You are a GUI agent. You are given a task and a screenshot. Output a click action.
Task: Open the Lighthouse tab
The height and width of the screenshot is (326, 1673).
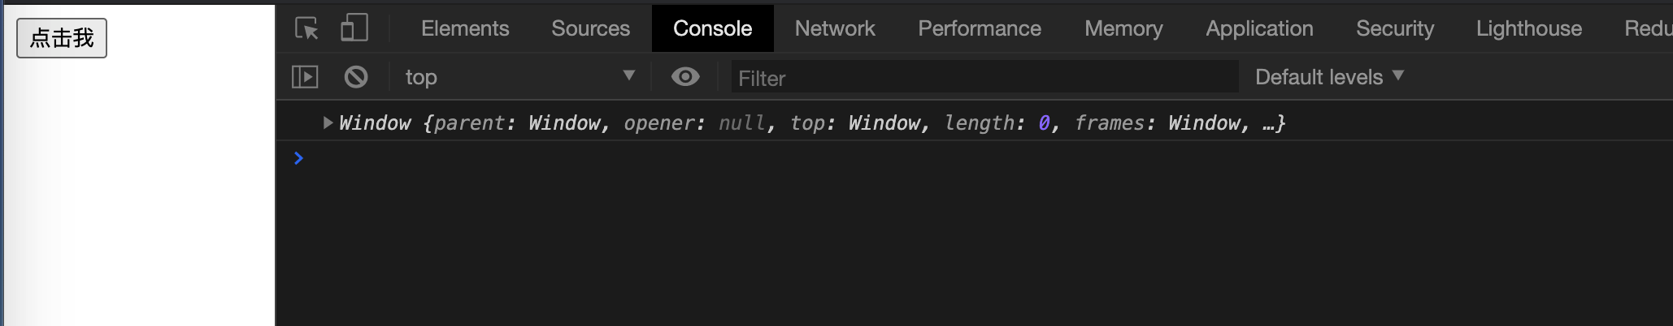[1529, 28]
